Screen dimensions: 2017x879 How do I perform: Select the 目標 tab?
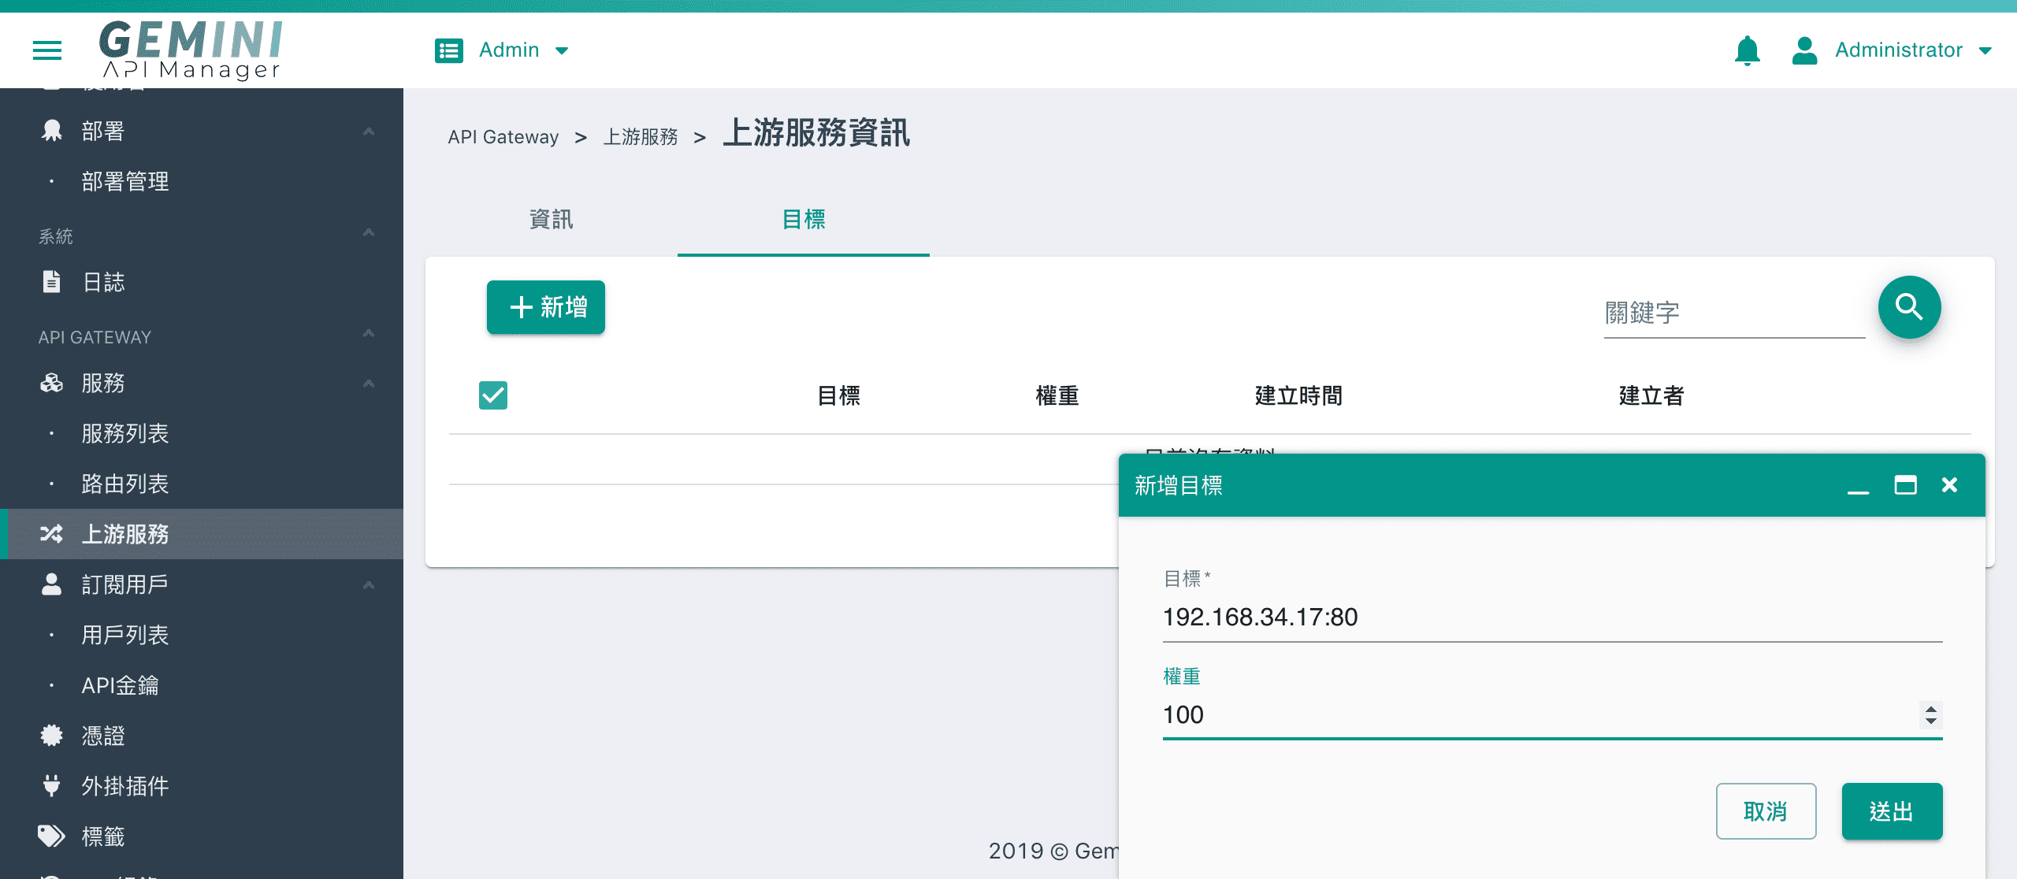(804, 219)
